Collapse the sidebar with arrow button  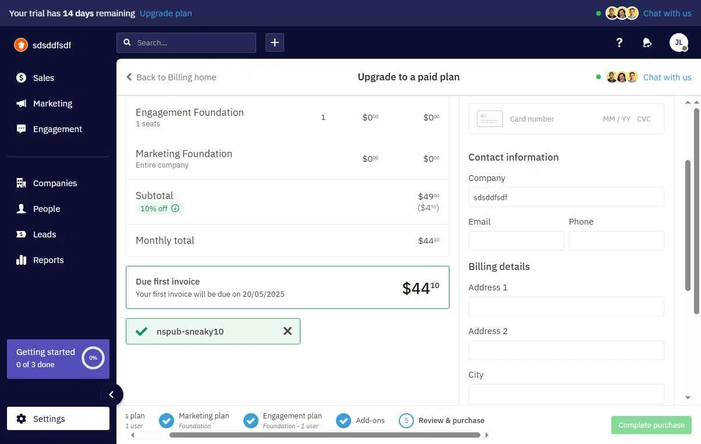(111, 395)
